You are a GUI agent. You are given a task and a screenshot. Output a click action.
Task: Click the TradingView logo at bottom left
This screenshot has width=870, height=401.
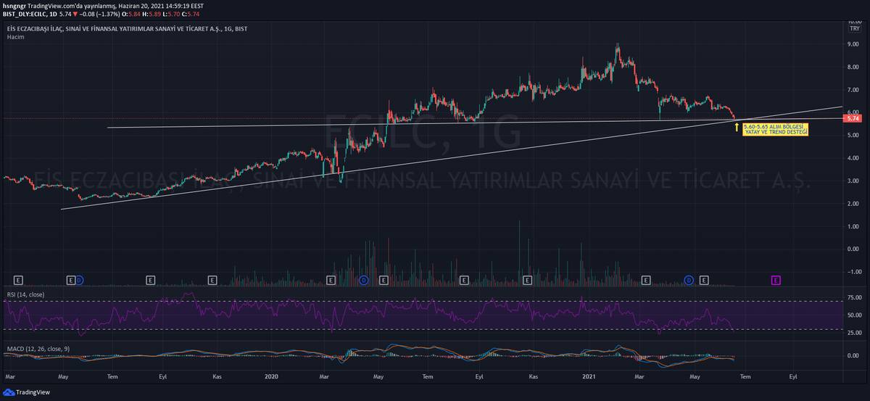[x=26, y=392]
